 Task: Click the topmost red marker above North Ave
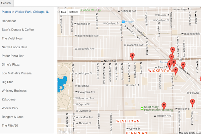tap(173, 50)
